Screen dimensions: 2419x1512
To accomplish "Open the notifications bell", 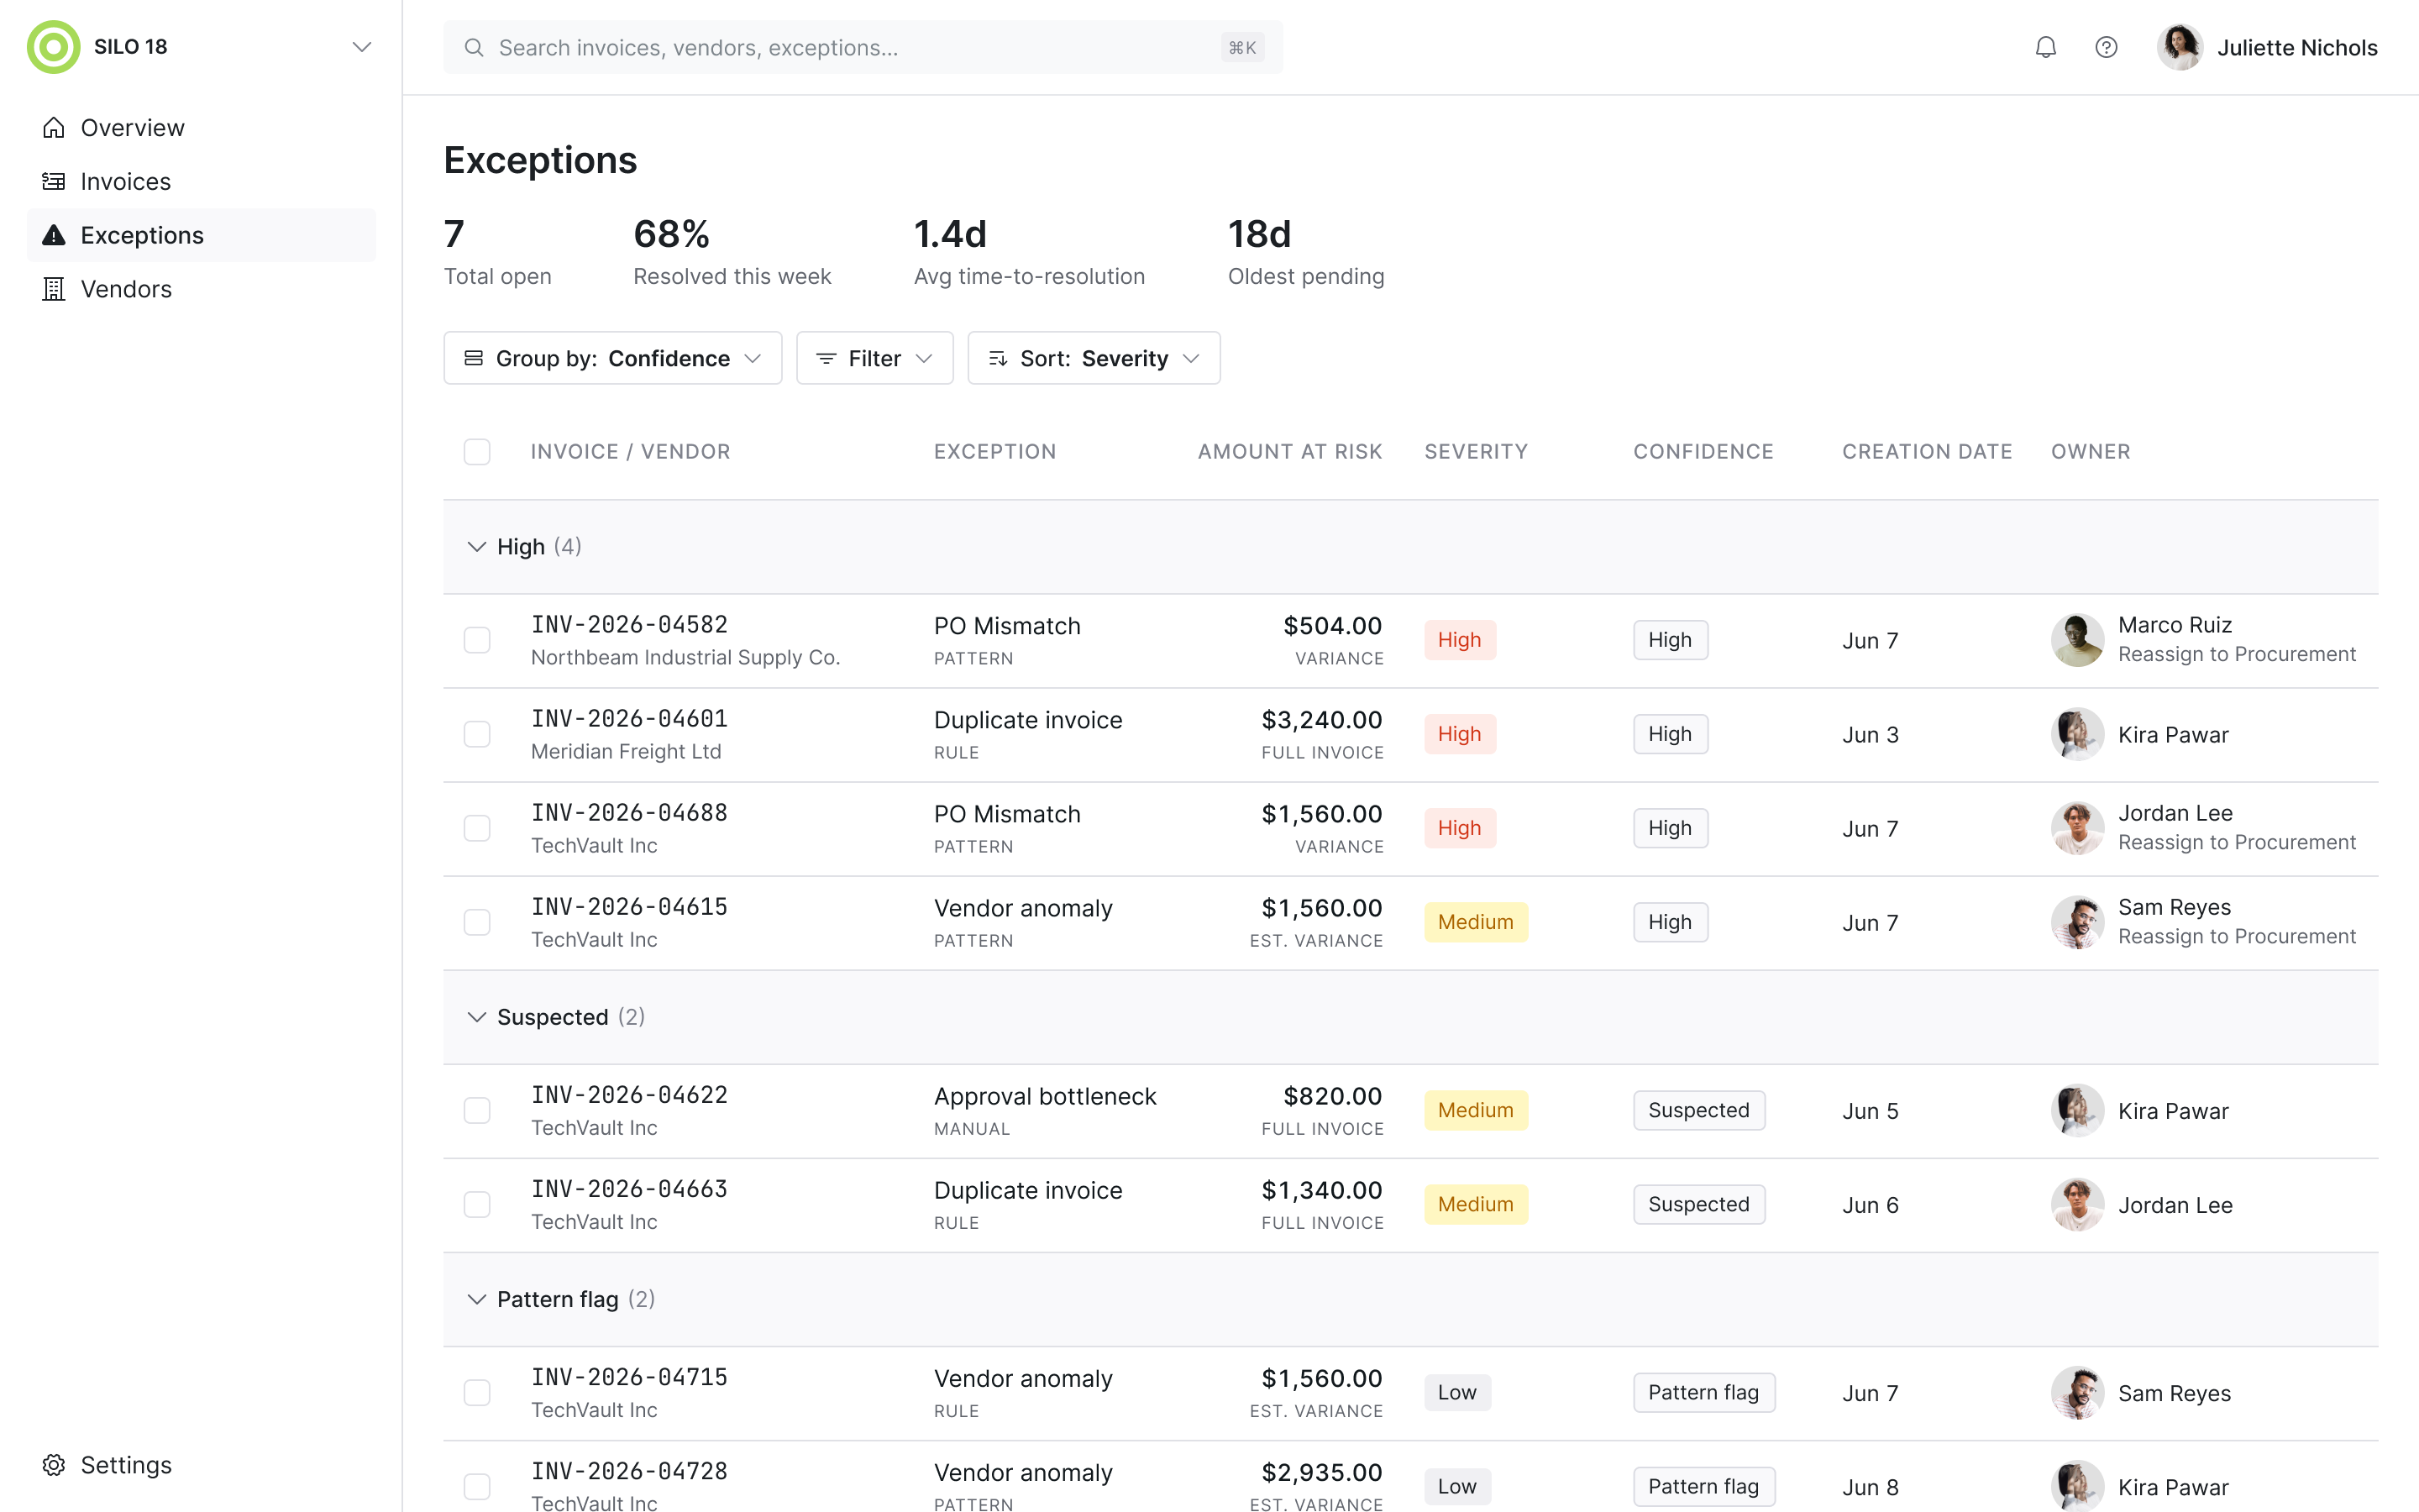I will point(2045,47).
